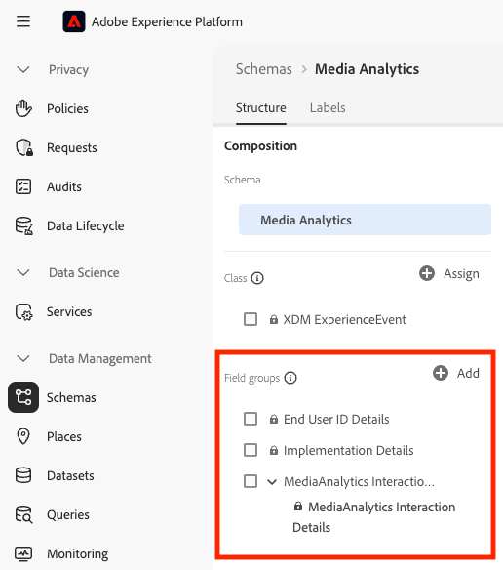Click the Adobe logo icon

pos(74,21)
